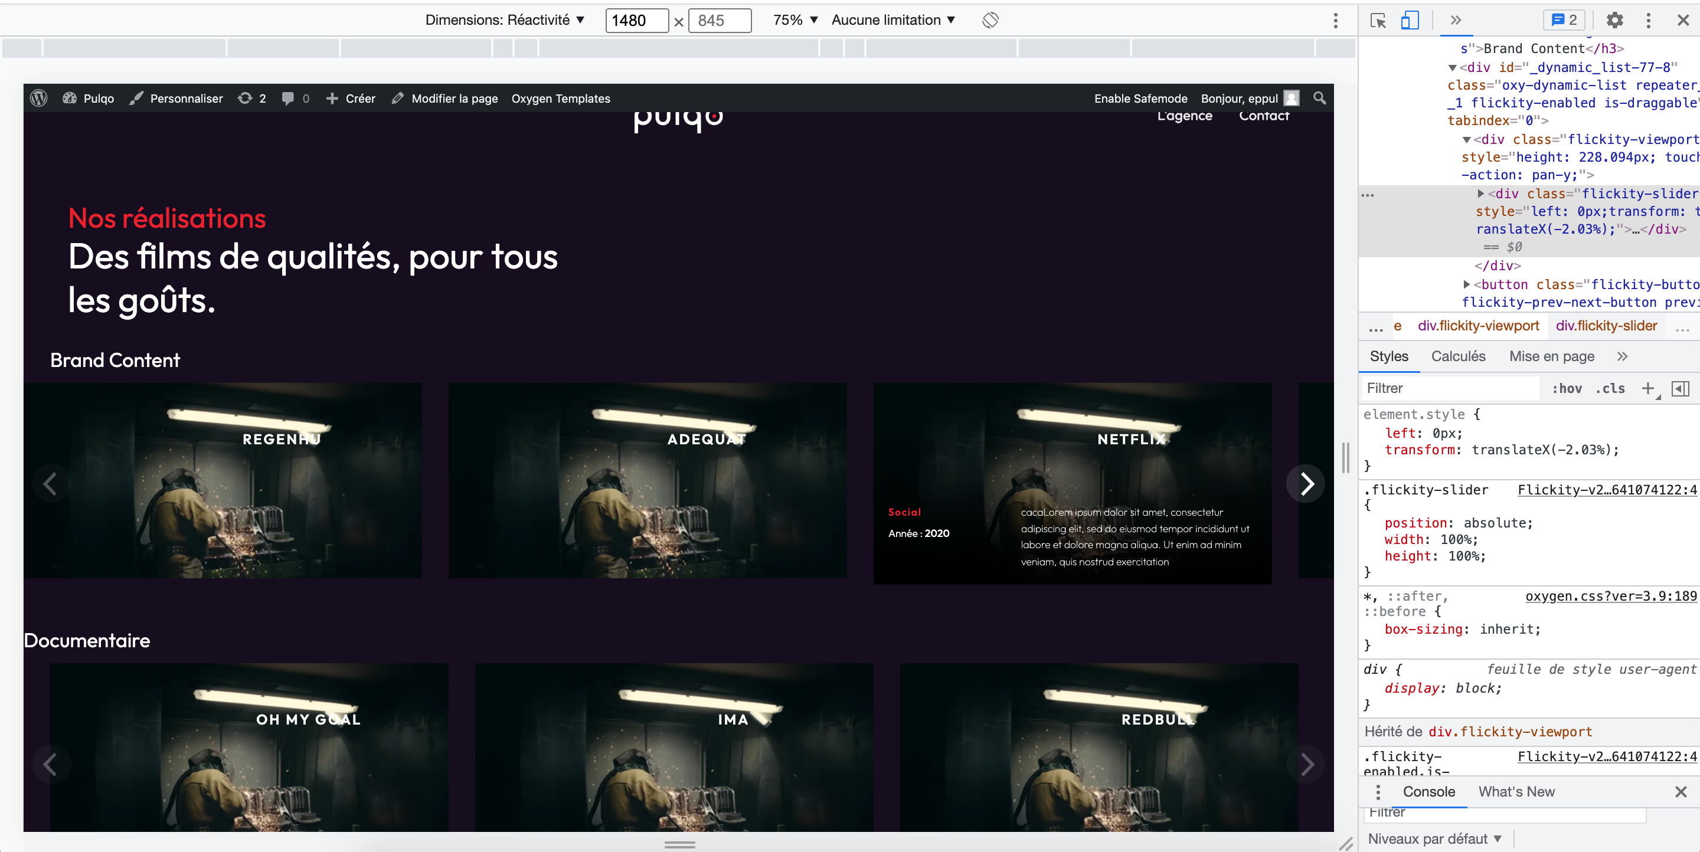Click the WordPress logo in admin bar
The width and height of the screenshot is (1700, 852).
(x=39, y=97)
